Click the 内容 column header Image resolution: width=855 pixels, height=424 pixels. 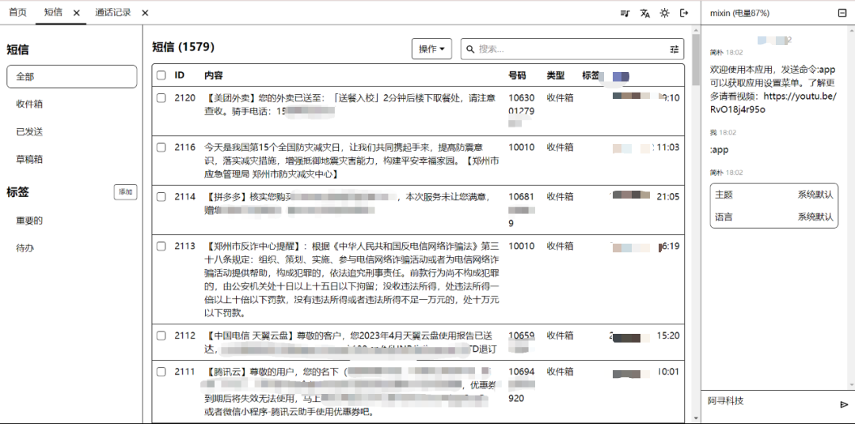(214, 75)
